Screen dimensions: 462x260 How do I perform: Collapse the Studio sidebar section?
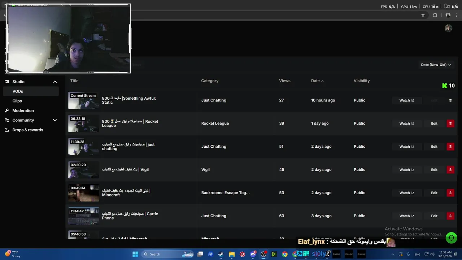[55, 82]
